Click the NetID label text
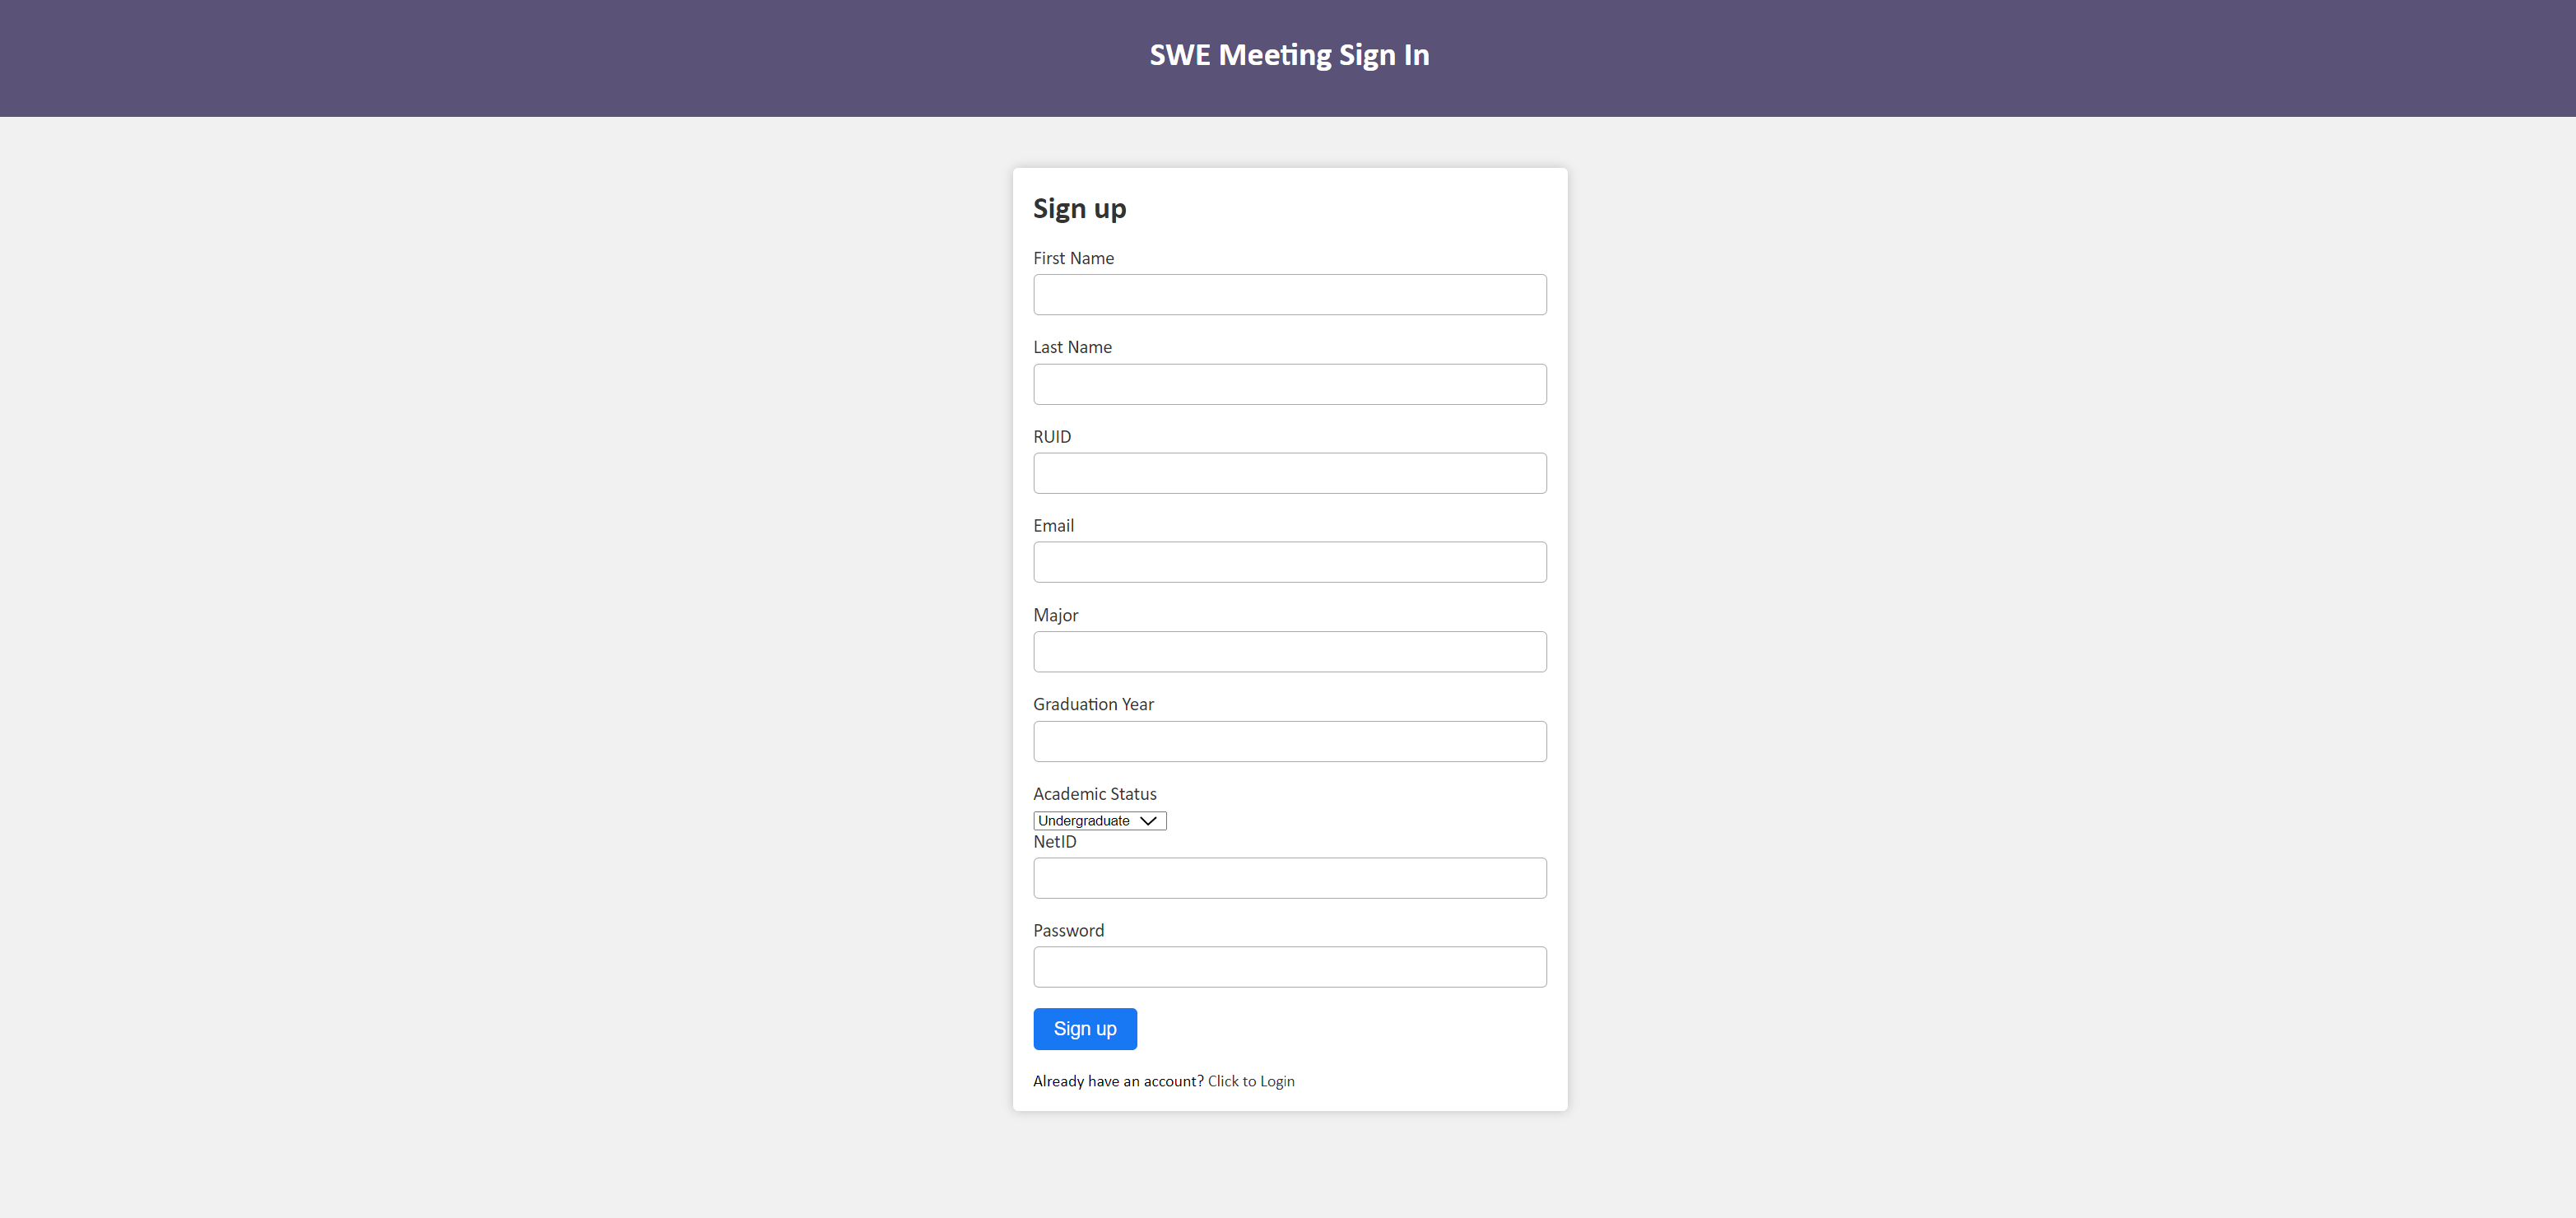Screen dimensions: 2576x1218 point(1054,842)
